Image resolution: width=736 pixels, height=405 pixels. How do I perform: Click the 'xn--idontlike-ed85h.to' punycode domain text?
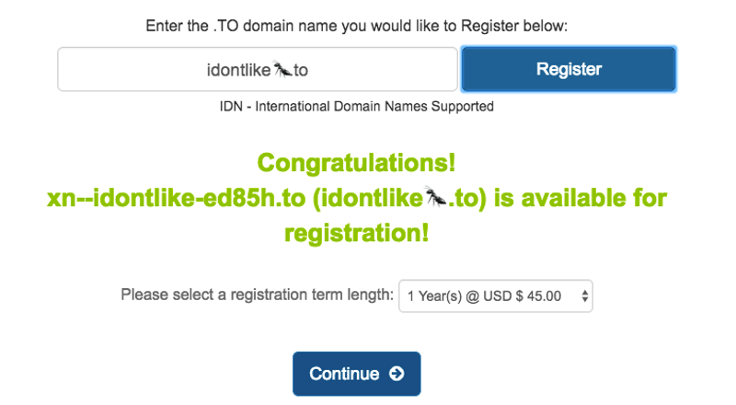click(177, 198)
